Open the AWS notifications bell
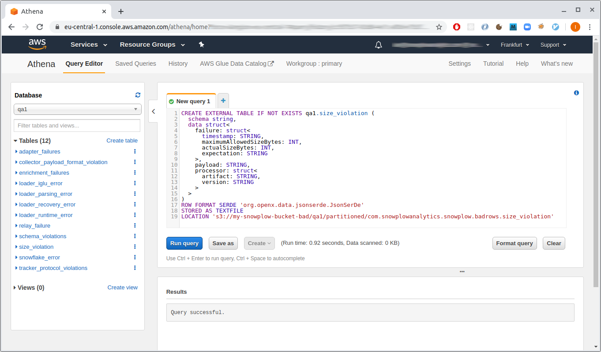 [x=378, y=45]
